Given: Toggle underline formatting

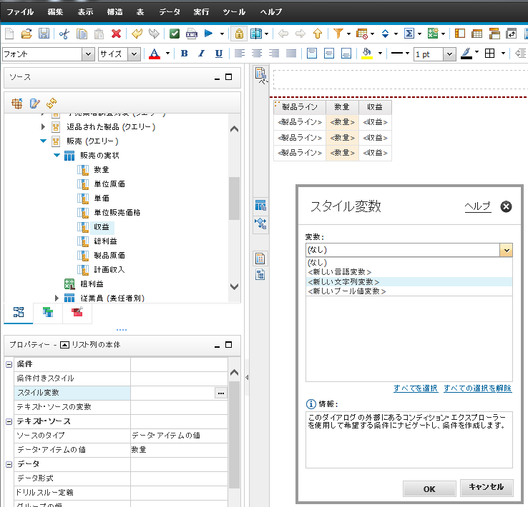Looking at the screenshot, I should [218, 54].
